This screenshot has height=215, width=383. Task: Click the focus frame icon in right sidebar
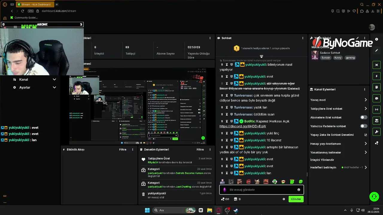[x=376, y=65]
